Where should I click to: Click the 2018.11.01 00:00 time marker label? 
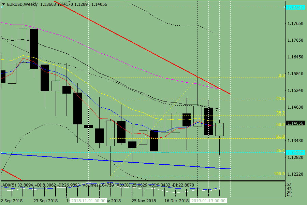[x=88, y=201]
